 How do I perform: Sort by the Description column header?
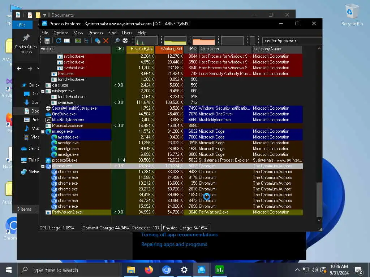[225, 49]
